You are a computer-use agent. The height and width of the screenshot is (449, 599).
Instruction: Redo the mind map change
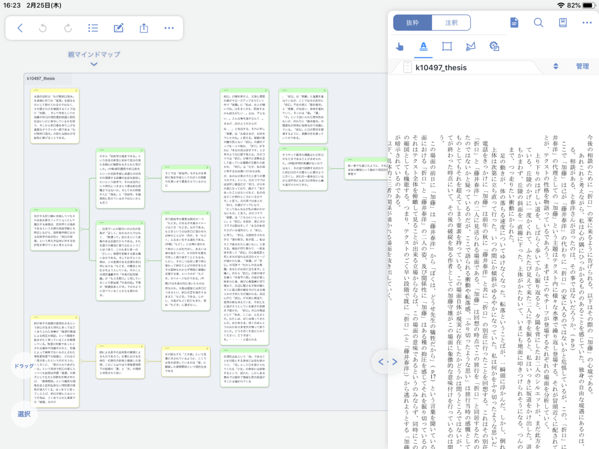(x=68, y=28)
